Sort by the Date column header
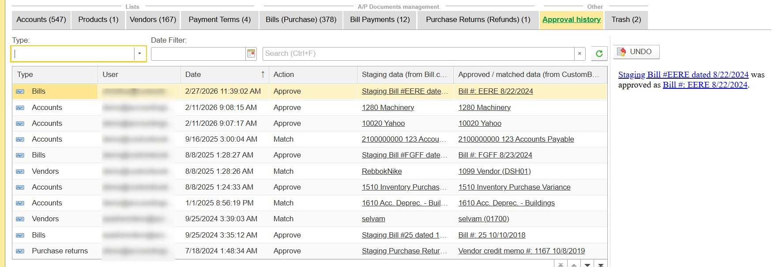775x267 pixels. (224, 75)
